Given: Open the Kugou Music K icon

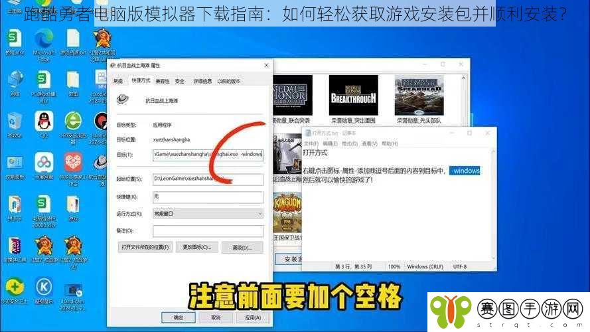Looking at the screenshot, I should 44,287.
